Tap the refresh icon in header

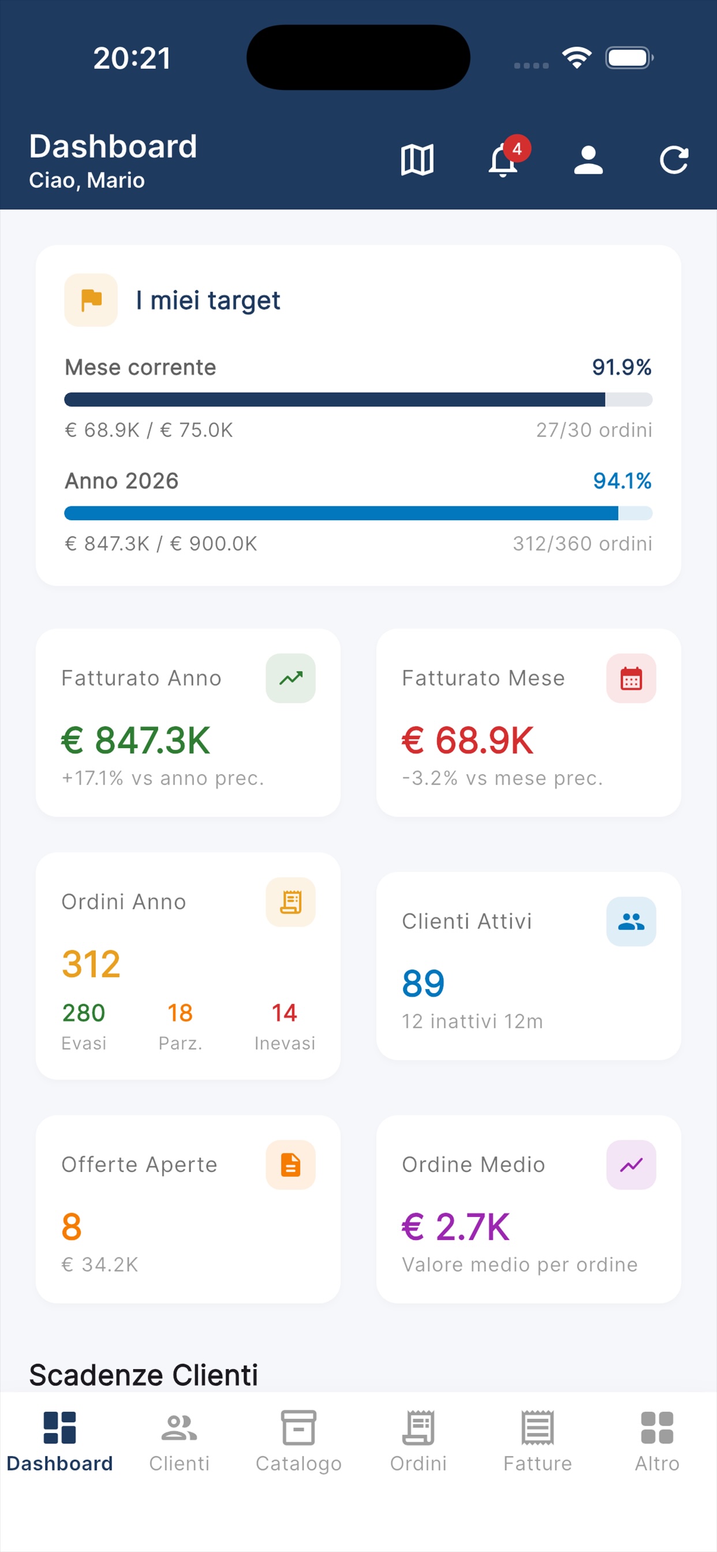click(x=674, y=161)
